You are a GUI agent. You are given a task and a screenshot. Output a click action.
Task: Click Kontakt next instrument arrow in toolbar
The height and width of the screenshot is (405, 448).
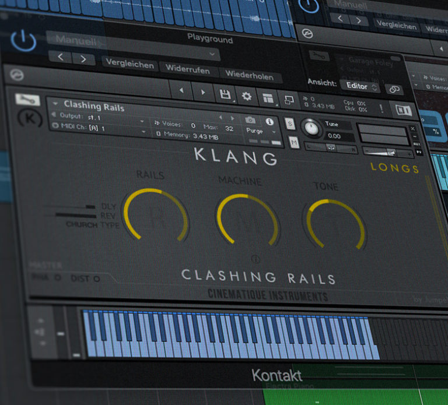[x=202, y=92]
